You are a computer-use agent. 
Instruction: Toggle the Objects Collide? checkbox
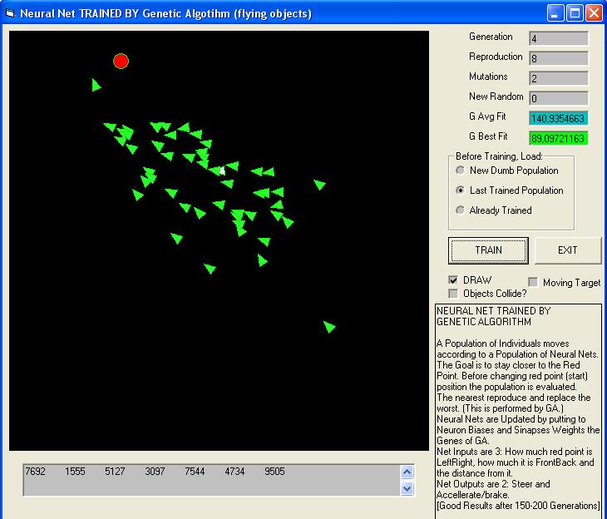pyautogui.click(x=453, y=294)
